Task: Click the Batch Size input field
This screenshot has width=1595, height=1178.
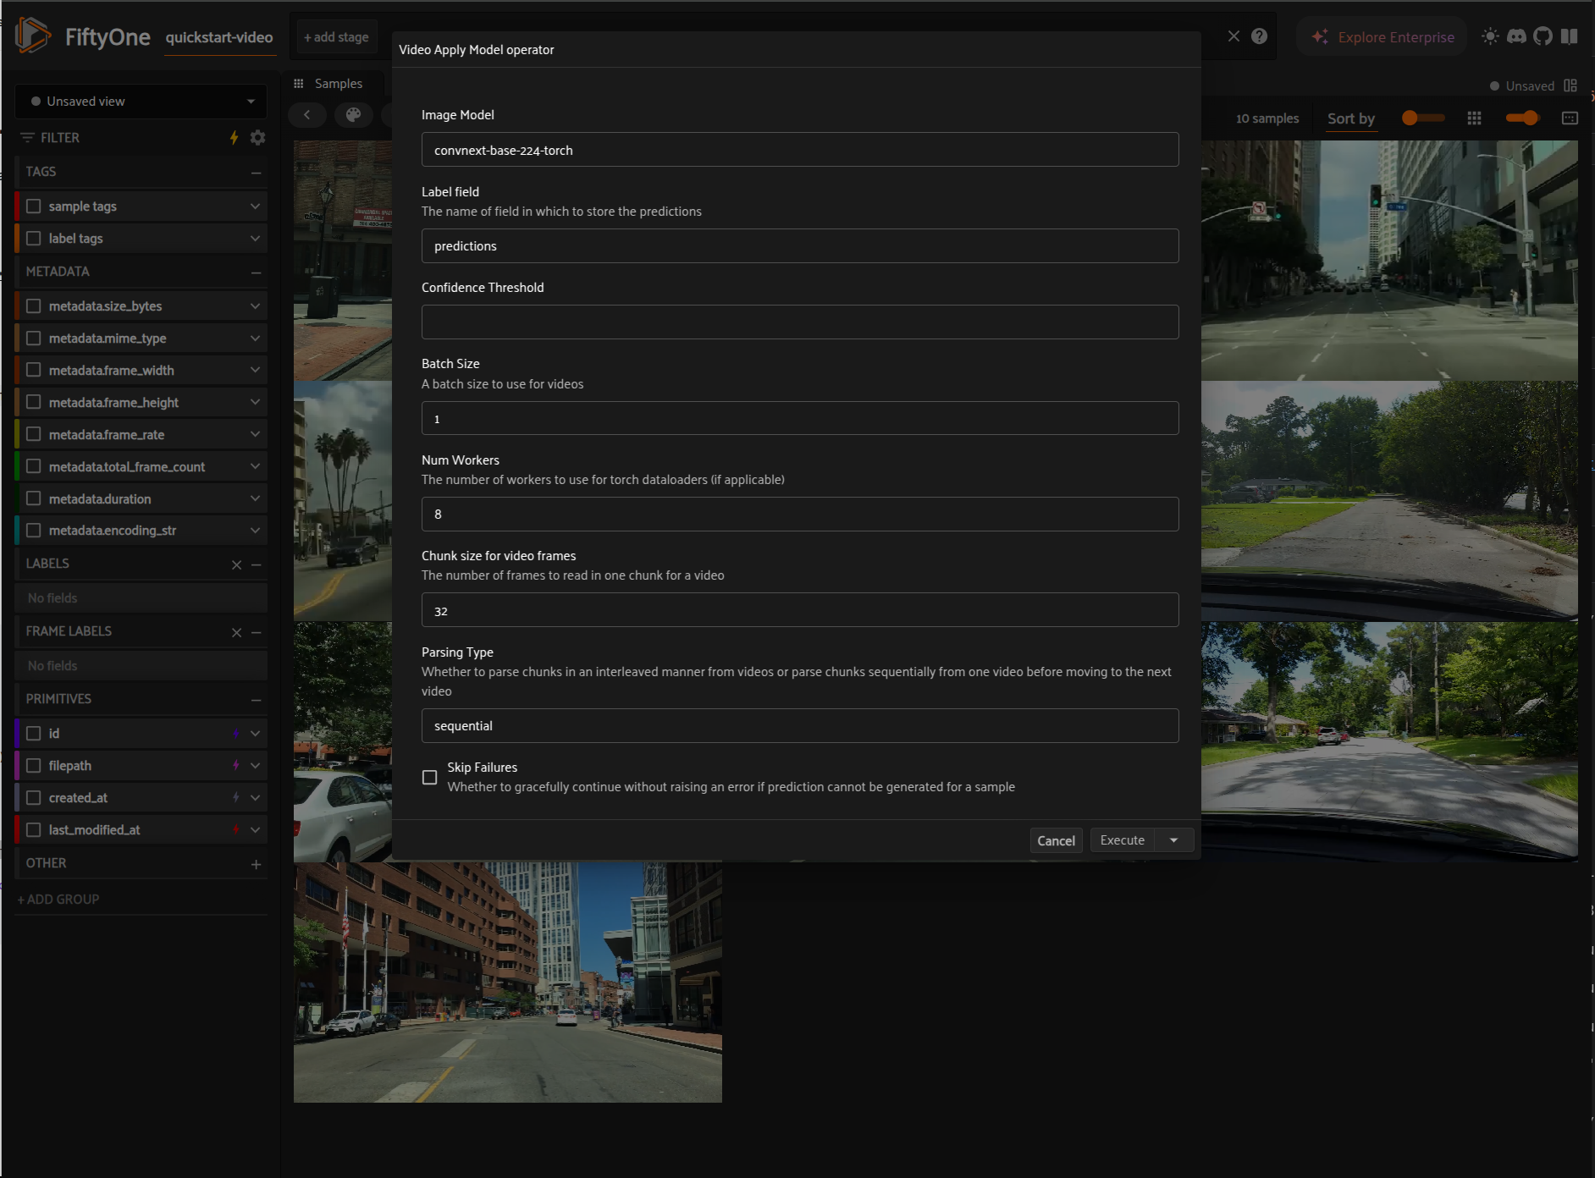Action: tap(800, 419)
